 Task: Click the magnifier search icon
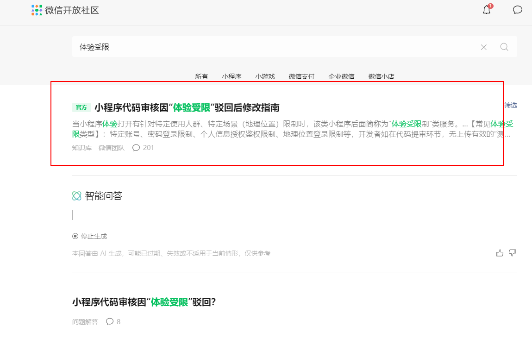point(504,47)
